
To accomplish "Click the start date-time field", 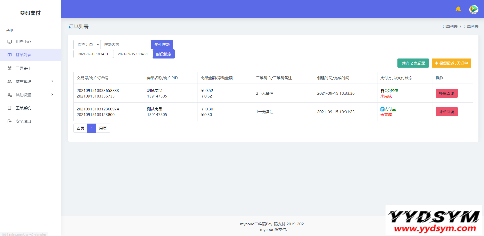I will pyautogui.click(x=93, y=54).
